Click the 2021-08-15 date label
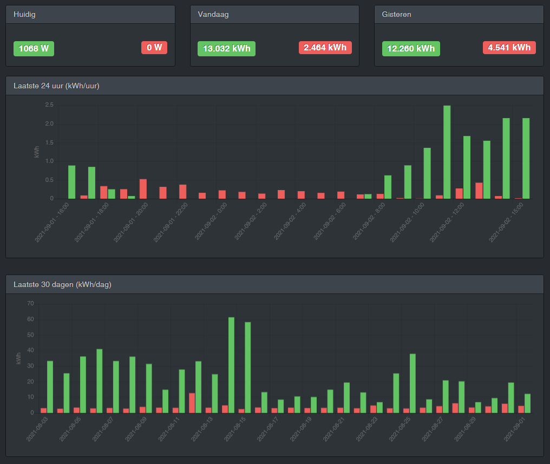Screen dimensions: 550x464 tap(235, 429)
